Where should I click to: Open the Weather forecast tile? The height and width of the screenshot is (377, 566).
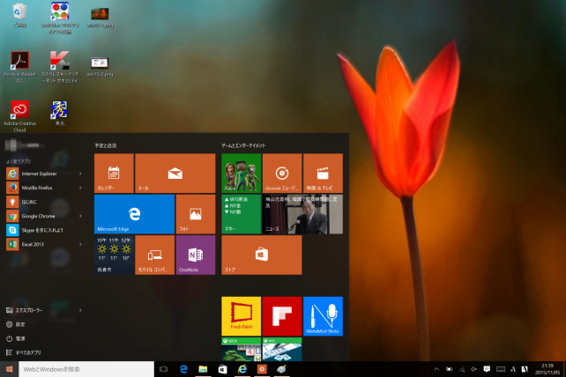tap(114, 255)
